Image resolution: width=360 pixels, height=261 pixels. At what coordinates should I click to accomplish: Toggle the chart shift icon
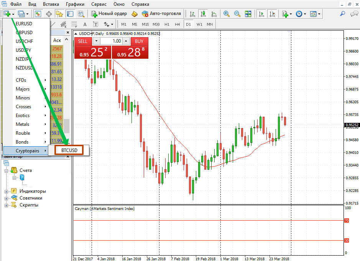(x=272, y=14)
